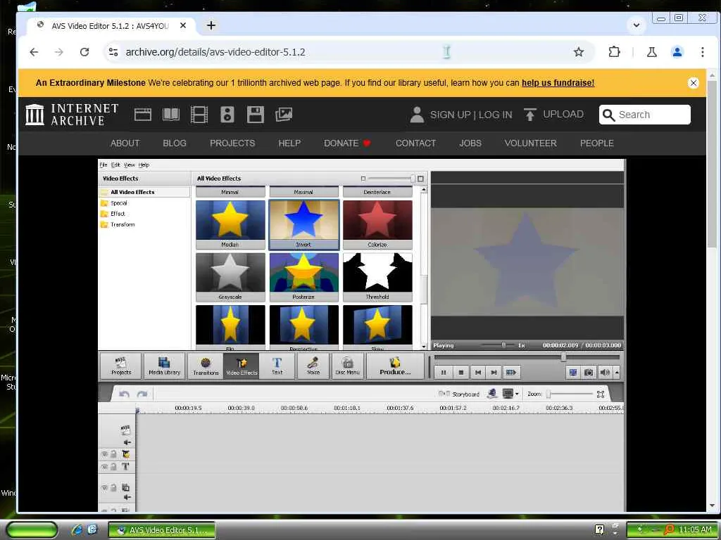Open the ABOUT navigation item
The height and width of the screenshot is (540, 721).
tap(125, 143)
